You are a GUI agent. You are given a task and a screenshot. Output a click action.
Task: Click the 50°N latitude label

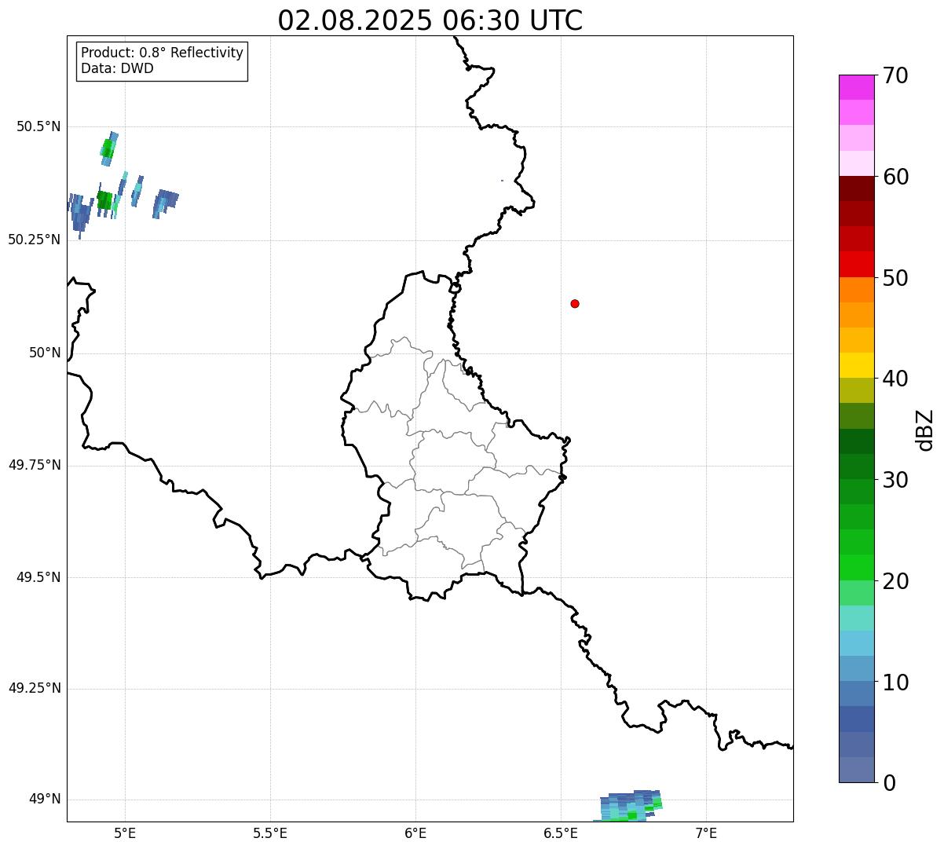point(45,353)
